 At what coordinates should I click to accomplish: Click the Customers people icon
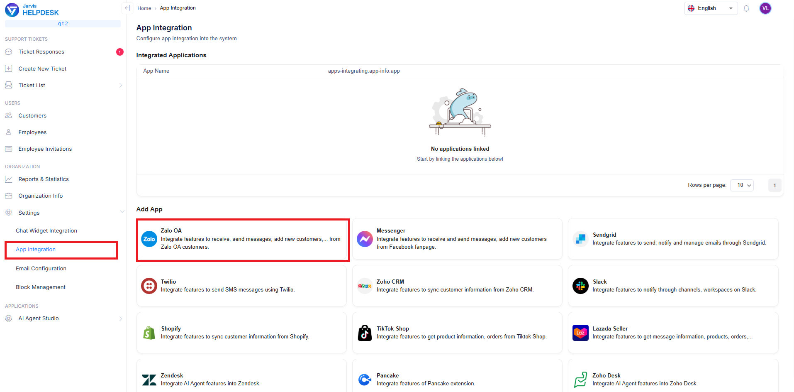[x=8, y=115]
